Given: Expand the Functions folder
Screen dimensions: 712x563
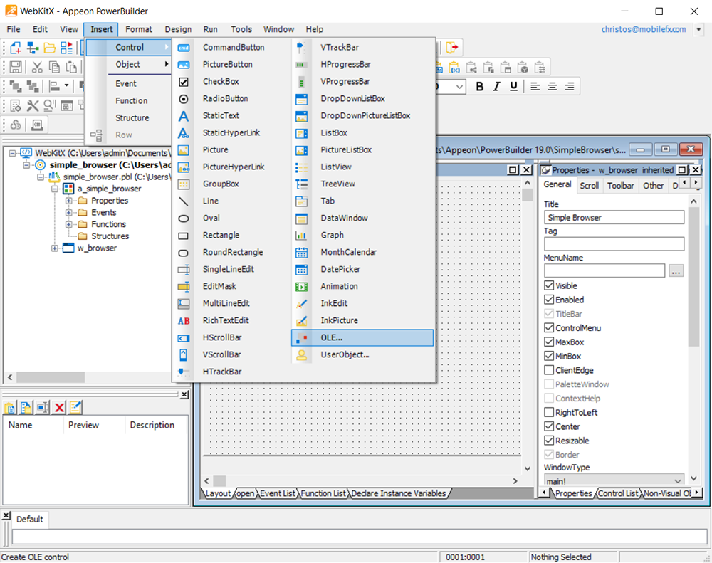Looking at the screenshot, I should 68,223.
